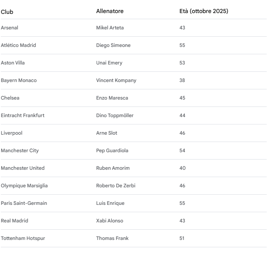The height and width of the screenshot is (253, 272).
Task: Click the Allenatore column header
Action: [x=110, y=11]
